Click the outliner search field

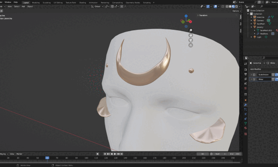click(x=269, y=6)
